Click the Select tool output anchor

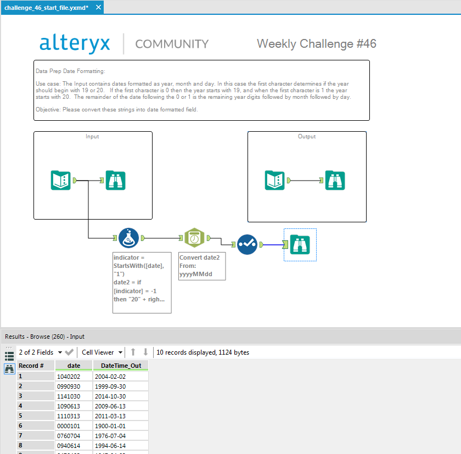pyautogui.click(x=261, y=244)
